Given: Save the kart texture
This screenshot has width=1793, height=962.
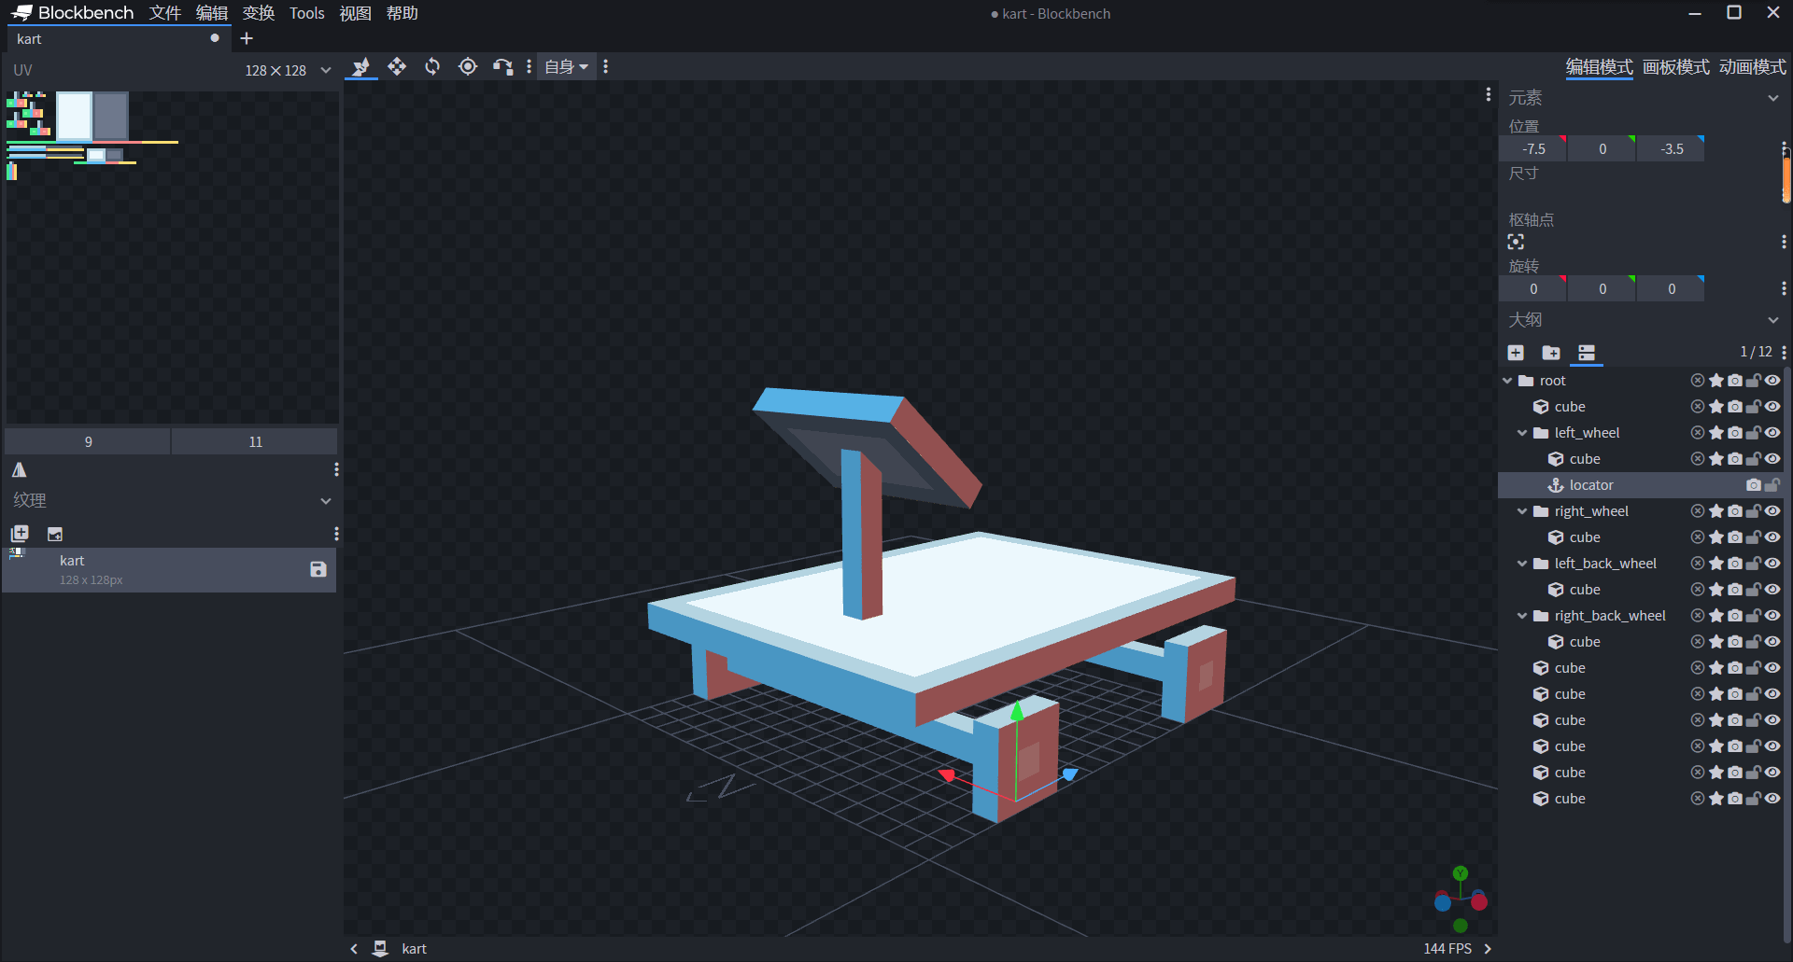Looking at the screenshot, I should coord(318,569).
